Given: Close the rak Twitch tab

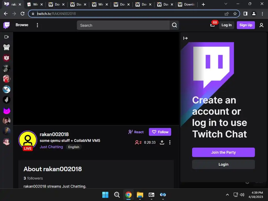Looking at the screenshot, I should [20, 4].
